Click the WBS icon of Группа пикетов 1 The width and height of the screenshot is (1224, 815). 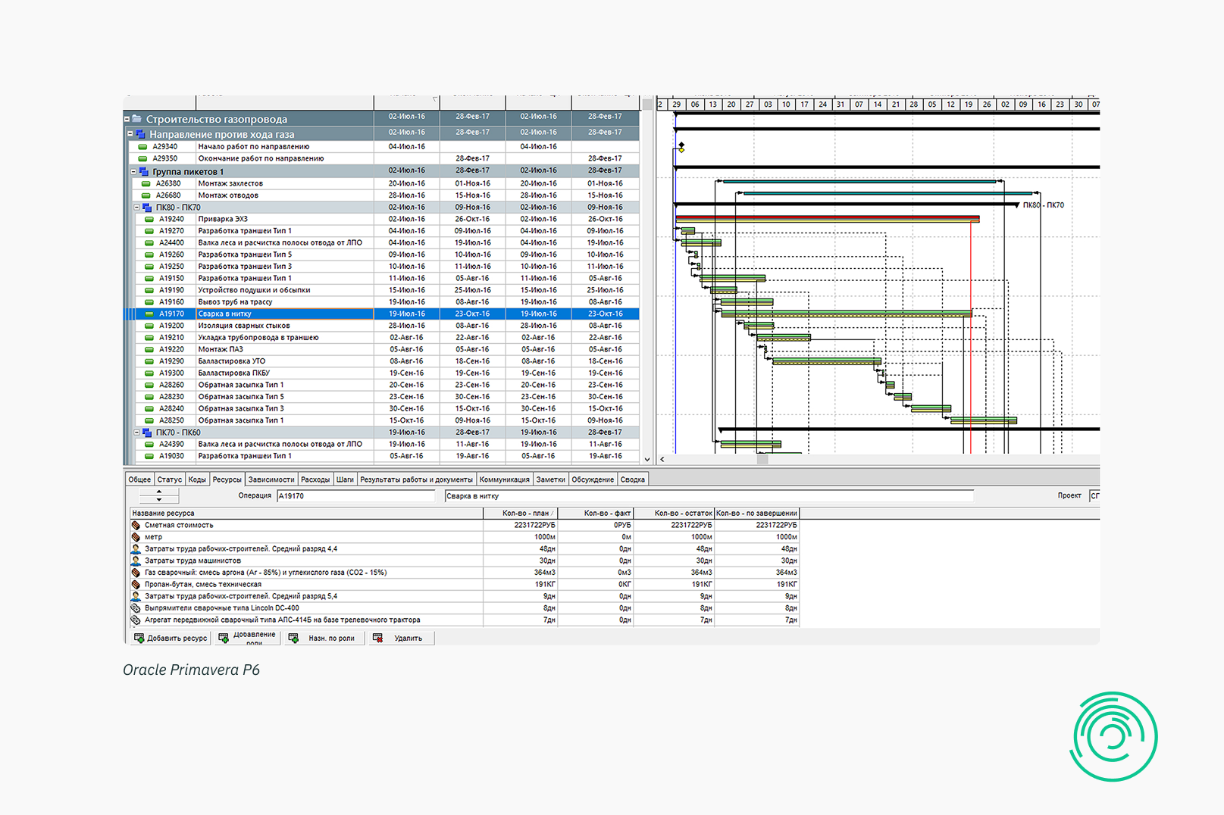[144, 171]
